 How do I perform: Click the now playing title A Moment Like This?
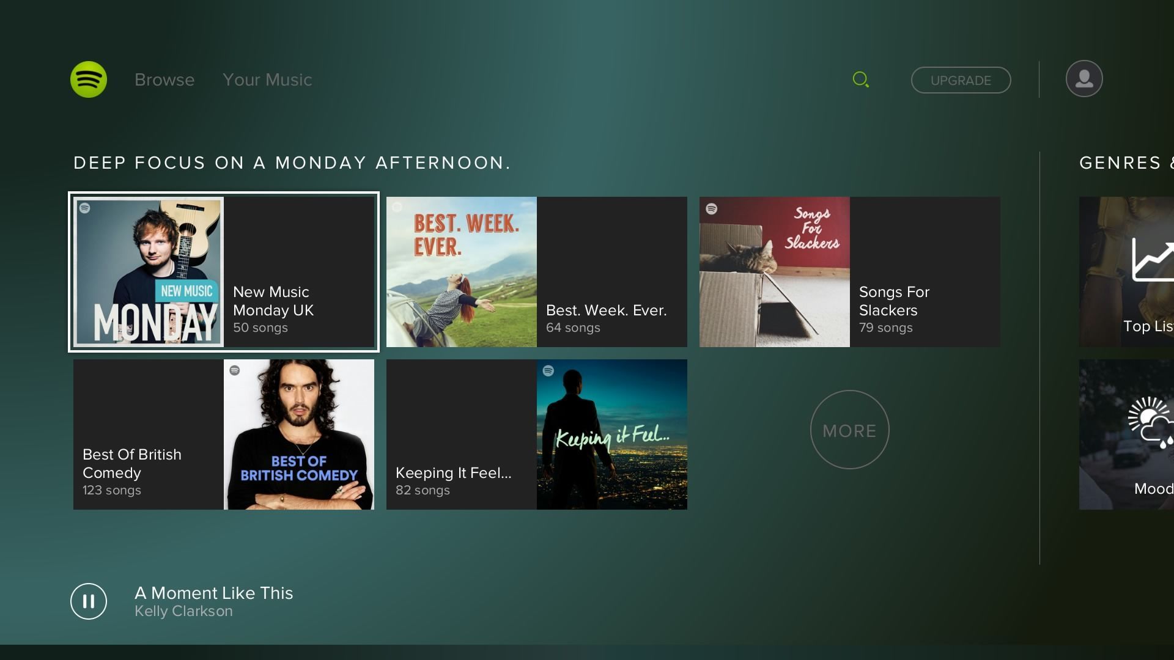click(x=214, y=593)
